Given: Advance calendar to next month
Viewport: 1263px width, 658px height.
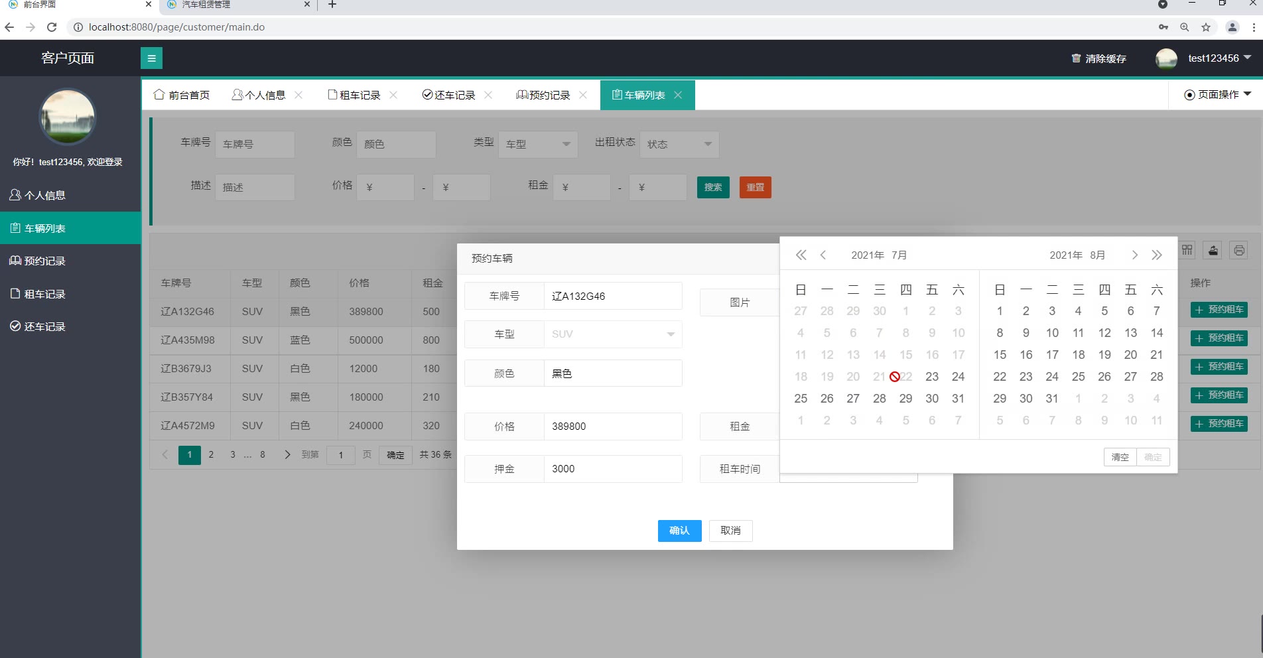Looking at the screenshot, I should pyautogui.click(x=1134, y=255).
